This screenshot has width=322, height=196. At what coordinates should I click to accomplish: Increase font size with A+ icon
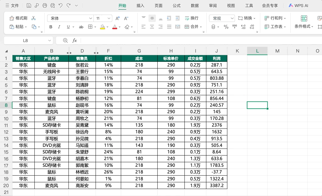pos(118,18)
